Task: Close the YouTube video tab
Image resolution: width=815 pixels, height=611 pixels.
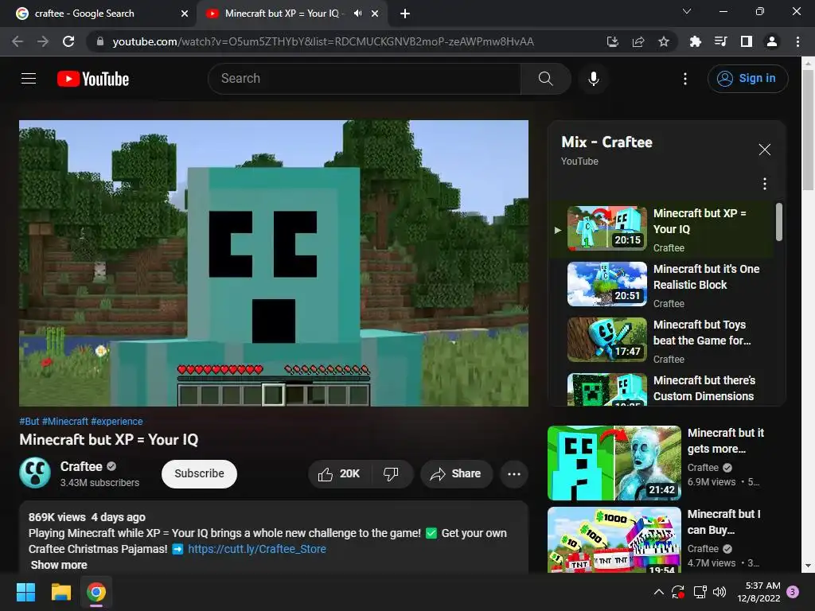Action: click(x=375, y=14)
